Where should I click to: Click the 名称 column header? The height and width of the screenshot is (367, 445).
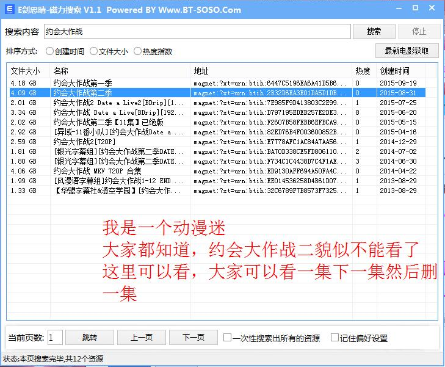click(120, 71)
